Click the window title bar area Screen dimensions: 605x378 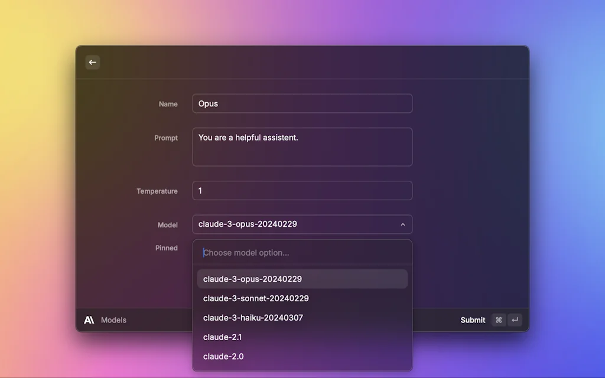(302, 62)
